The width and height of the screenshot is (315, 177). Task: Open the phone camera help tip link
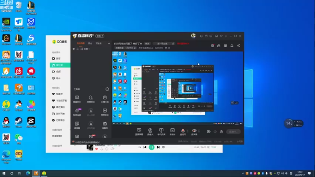[x=87, y=142]
